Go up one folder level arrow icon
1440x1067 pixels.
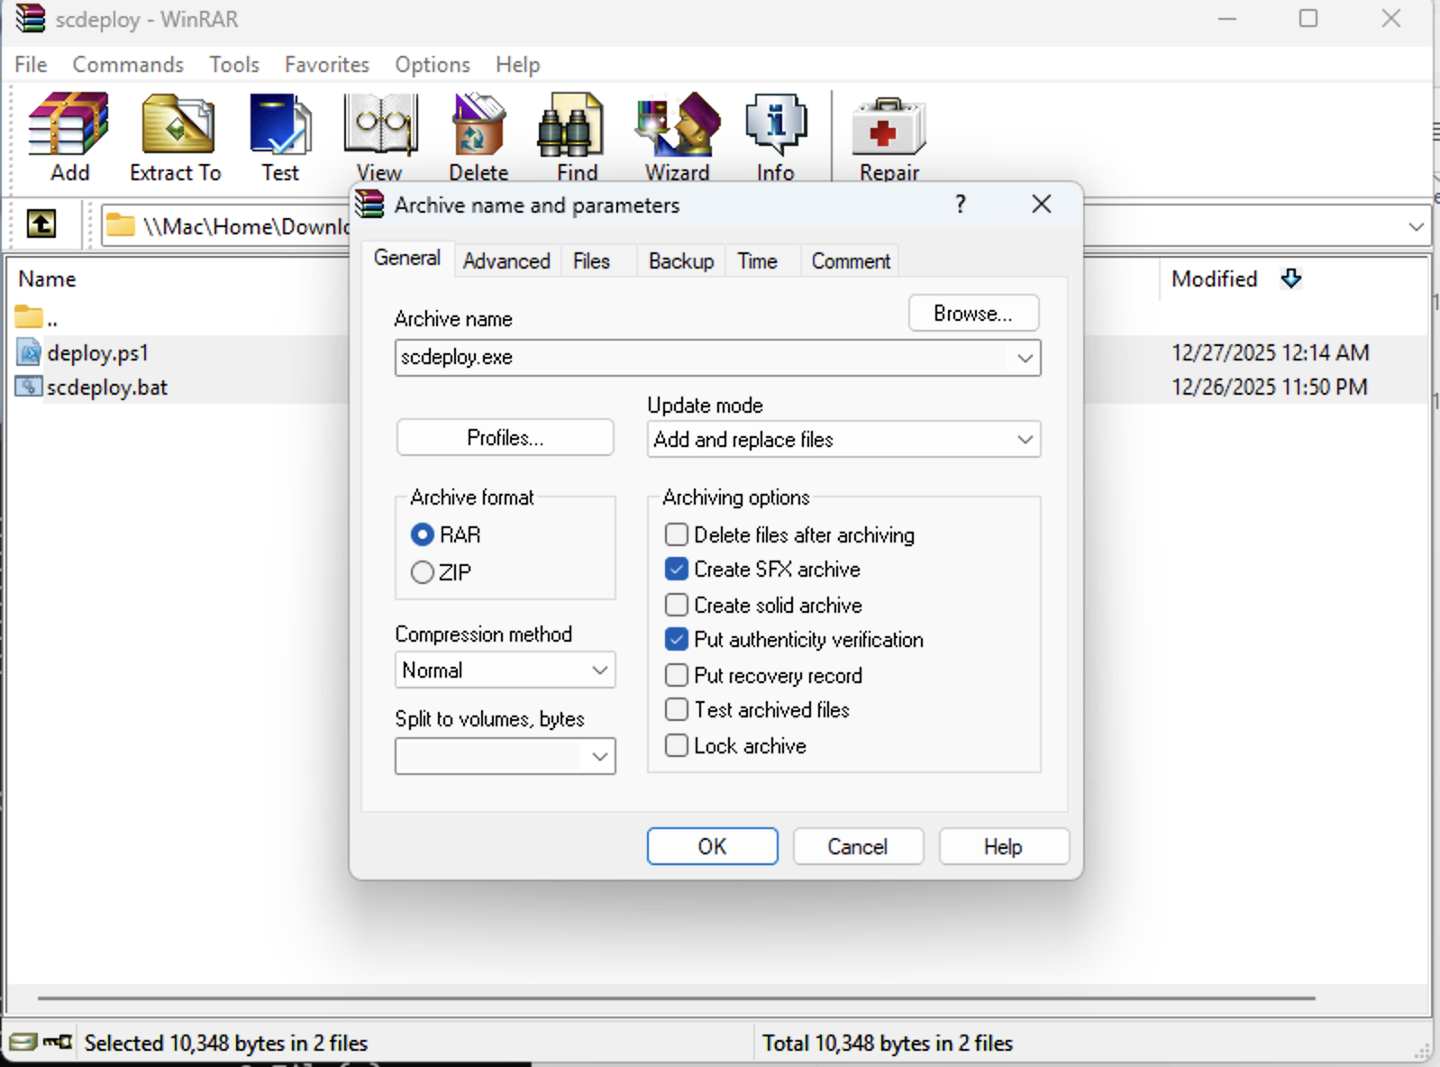click(41, 224)
